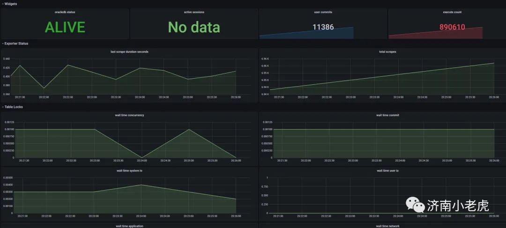The width and height of the screenshot is (506, 228).
Task: Open the active sessions panel title menu
Action: (194, 12)
